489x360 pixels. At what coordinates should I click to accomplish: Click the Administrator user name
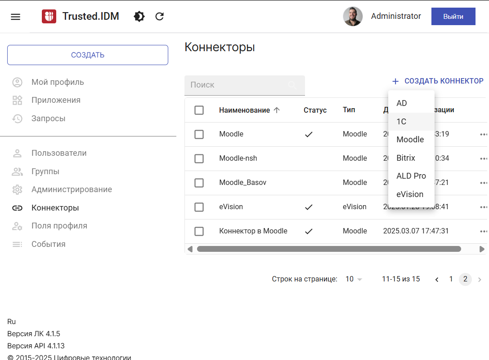coord(396,16)
